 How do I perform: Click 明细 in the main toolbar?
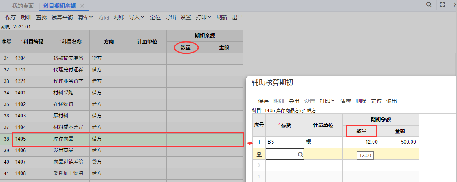pyautogui.click(x=26, y=17)
